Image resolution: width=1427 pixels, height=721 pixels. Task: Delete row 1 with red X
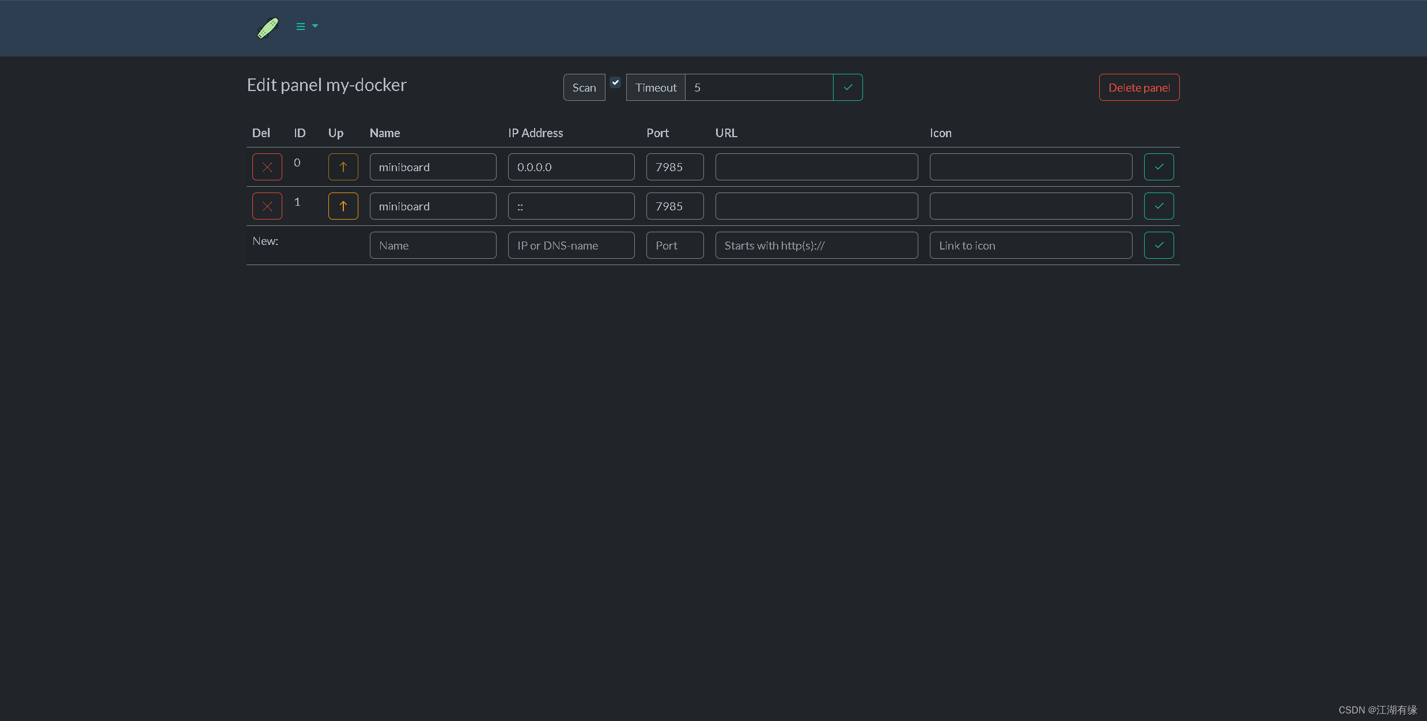[267, 206]
